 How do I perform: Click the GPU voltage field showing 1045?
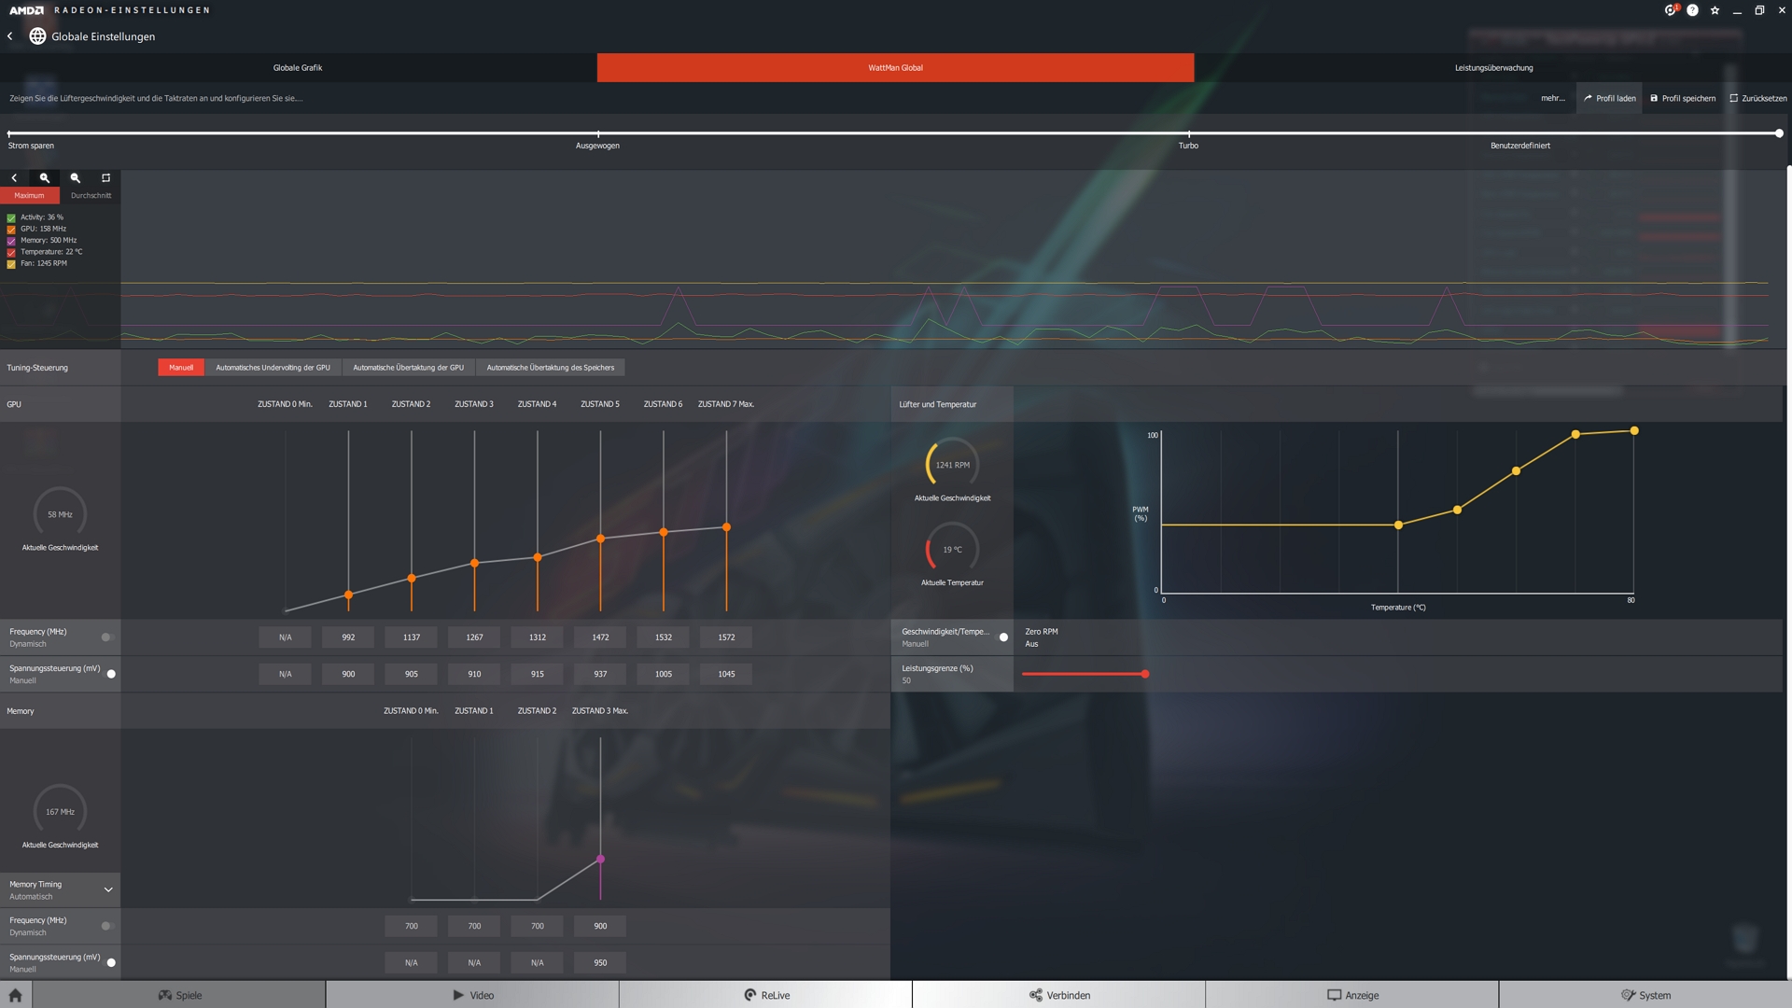[x=726, y=674]
